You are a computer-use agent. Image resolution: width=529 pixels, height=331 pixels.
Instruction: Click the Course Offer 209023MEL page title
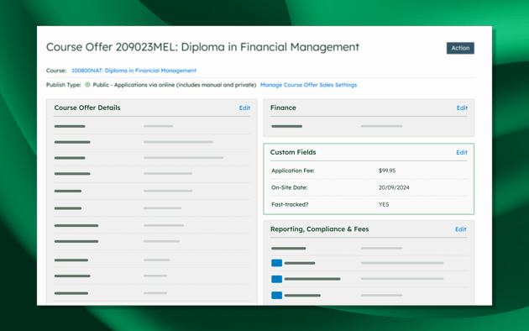202,47
